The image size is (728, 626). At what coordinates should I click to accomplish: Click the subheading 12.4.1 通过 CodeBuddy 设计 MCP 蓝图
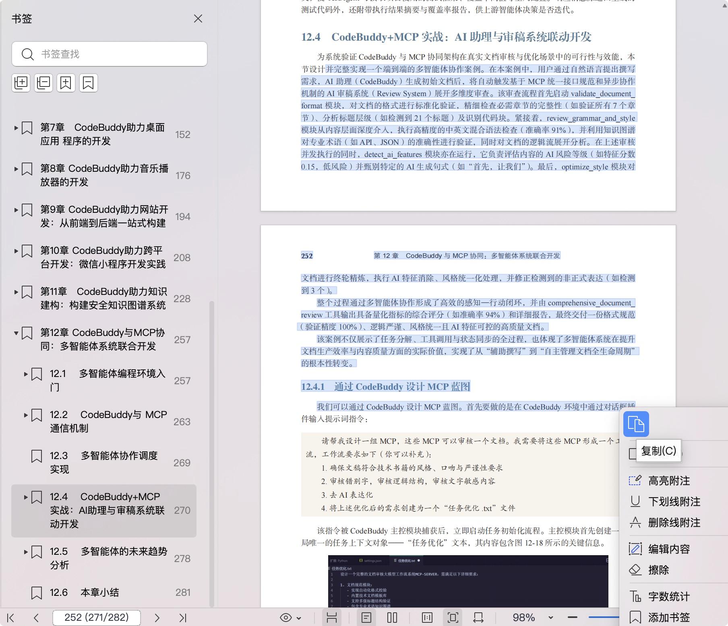coord(385,387)
